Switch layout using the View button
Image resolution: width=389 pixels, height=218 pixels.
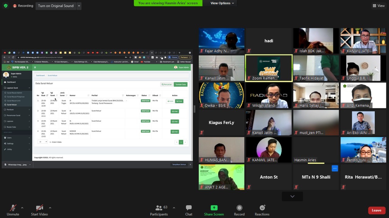[379, 6]
